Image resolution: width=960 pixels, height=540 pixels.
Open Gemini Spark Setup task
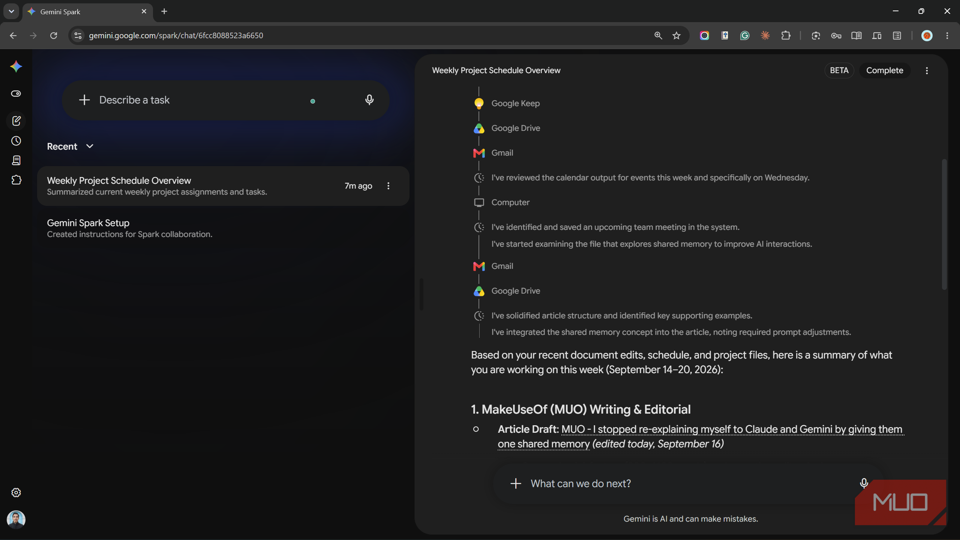coord(223,228)
